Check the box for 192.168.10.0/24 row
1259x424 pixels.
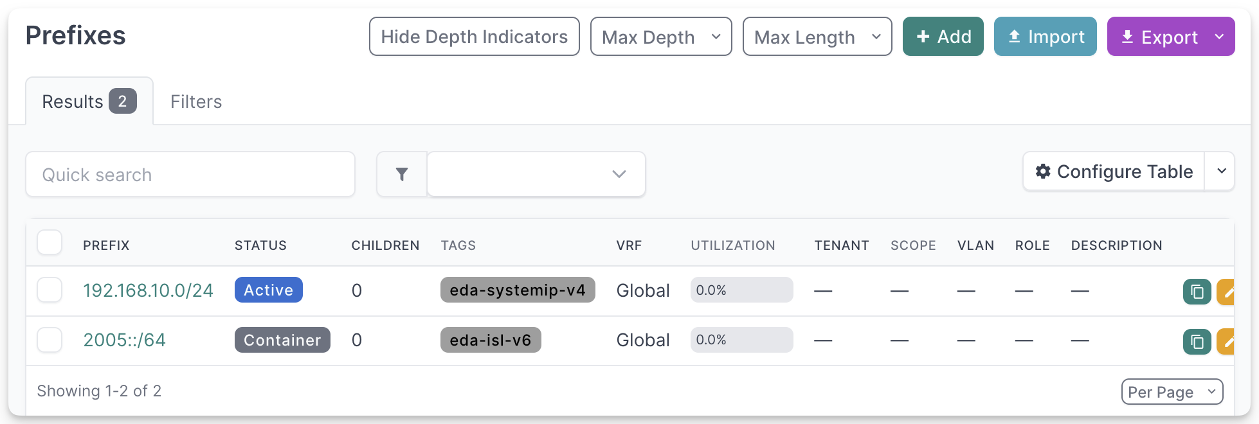(50, 290)
